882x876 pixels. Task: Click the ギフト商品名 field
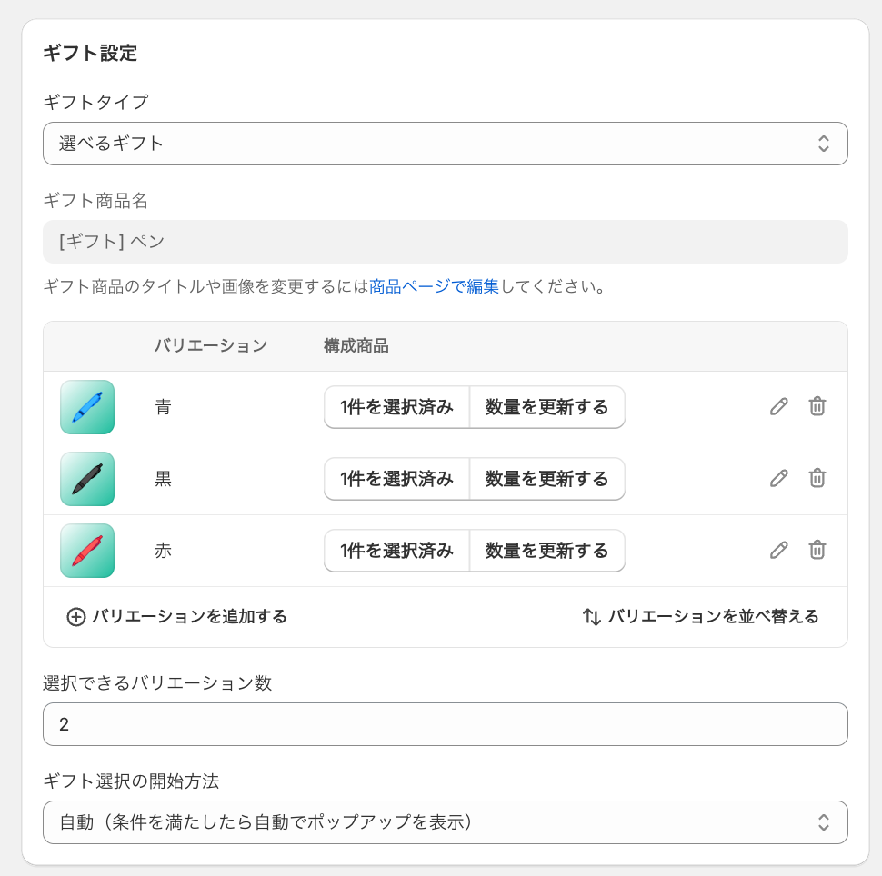click(446, 242)
